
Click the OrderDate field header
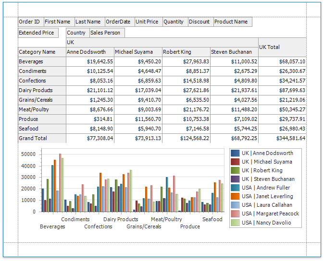(x=119, y=22)
